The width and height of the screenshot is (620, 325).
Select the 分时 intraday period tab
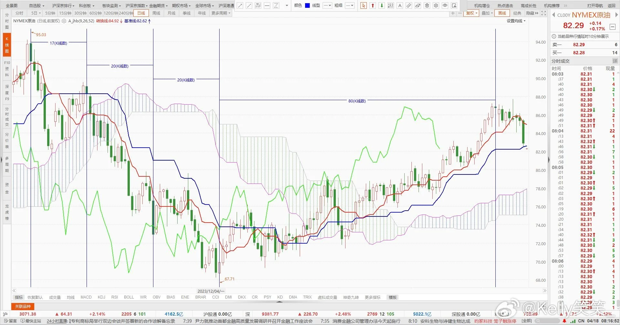(19, 13)
